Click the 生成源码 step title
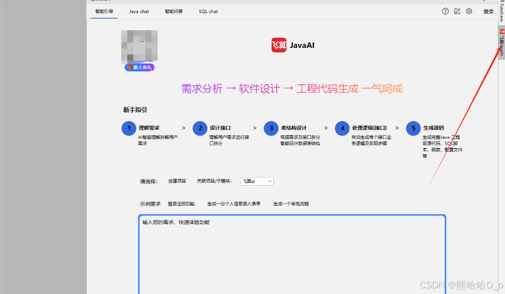The image size is (505, 294). (x=433, y=128)
